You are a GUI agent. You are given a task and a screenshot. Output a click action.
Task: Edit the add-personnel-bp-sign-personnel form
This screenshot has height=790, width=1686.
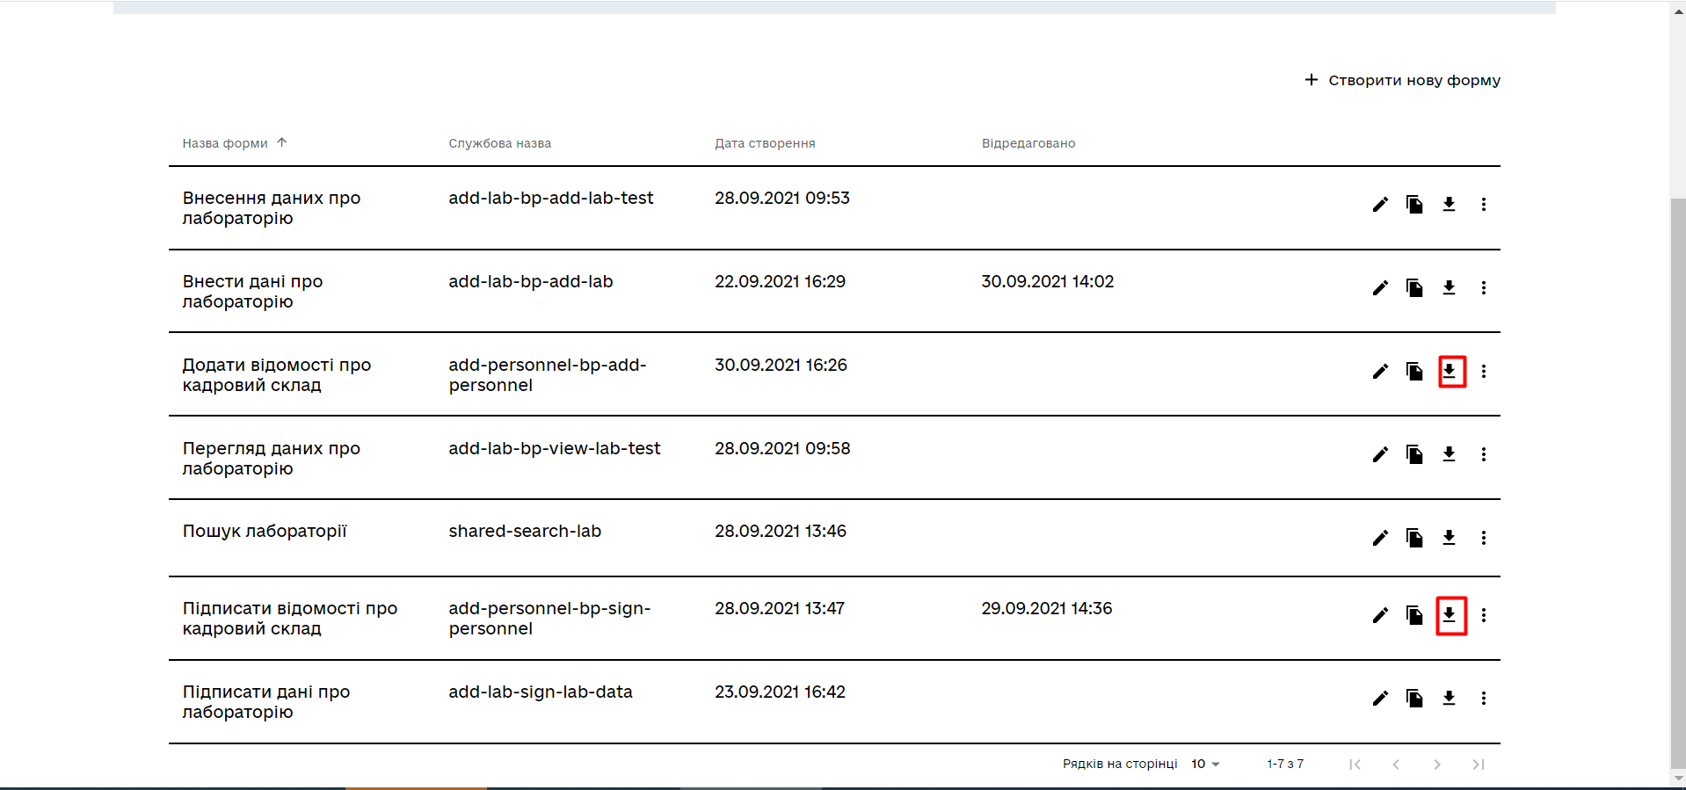[x=1380, y=615]
